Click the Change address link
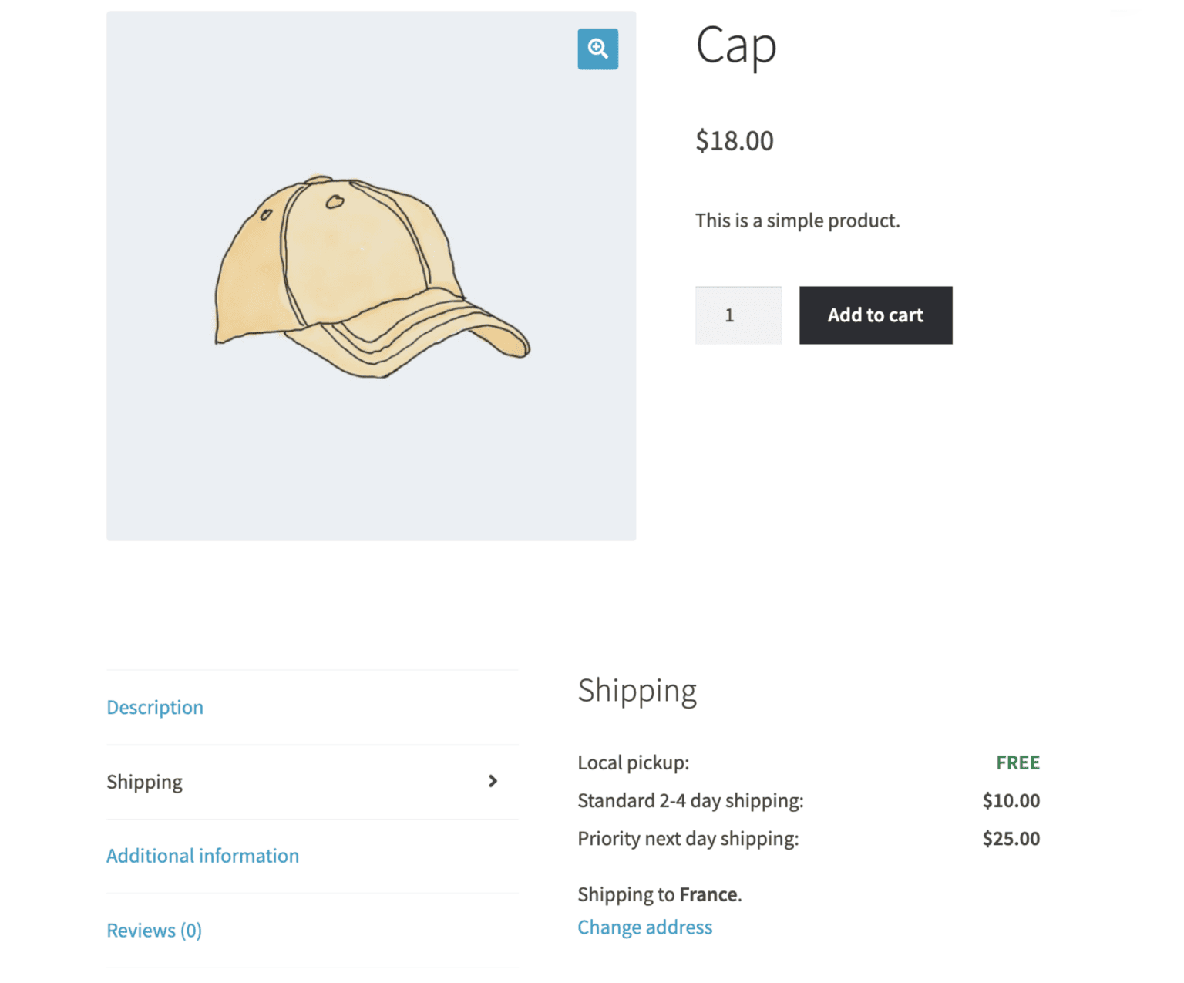Image resolution: width=1184 pixels, height=983 pixels. point(644,927)
